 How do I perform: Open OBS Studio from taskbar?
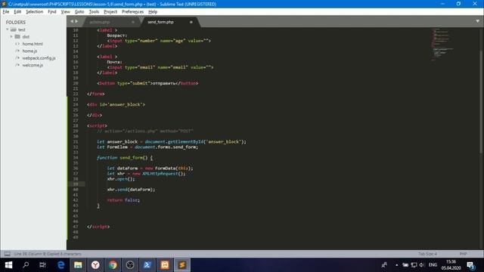[x=130, y=265]
